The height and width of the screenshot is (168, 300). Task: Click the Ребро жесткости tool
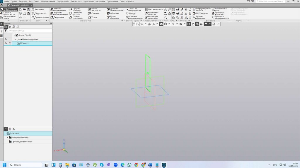(x=94, y=9)
